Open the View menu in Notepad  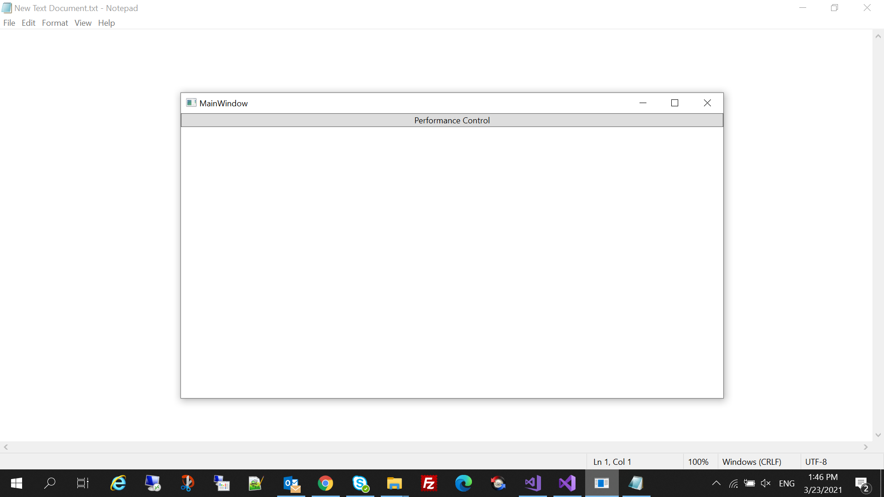coord(83,23)
